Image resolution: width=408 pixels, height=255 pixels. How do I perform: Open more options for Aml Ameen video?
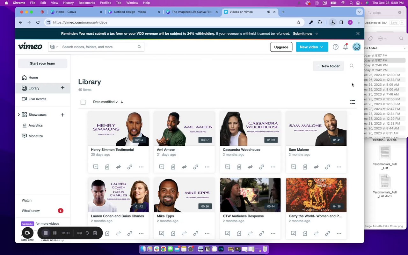point(207,167)
